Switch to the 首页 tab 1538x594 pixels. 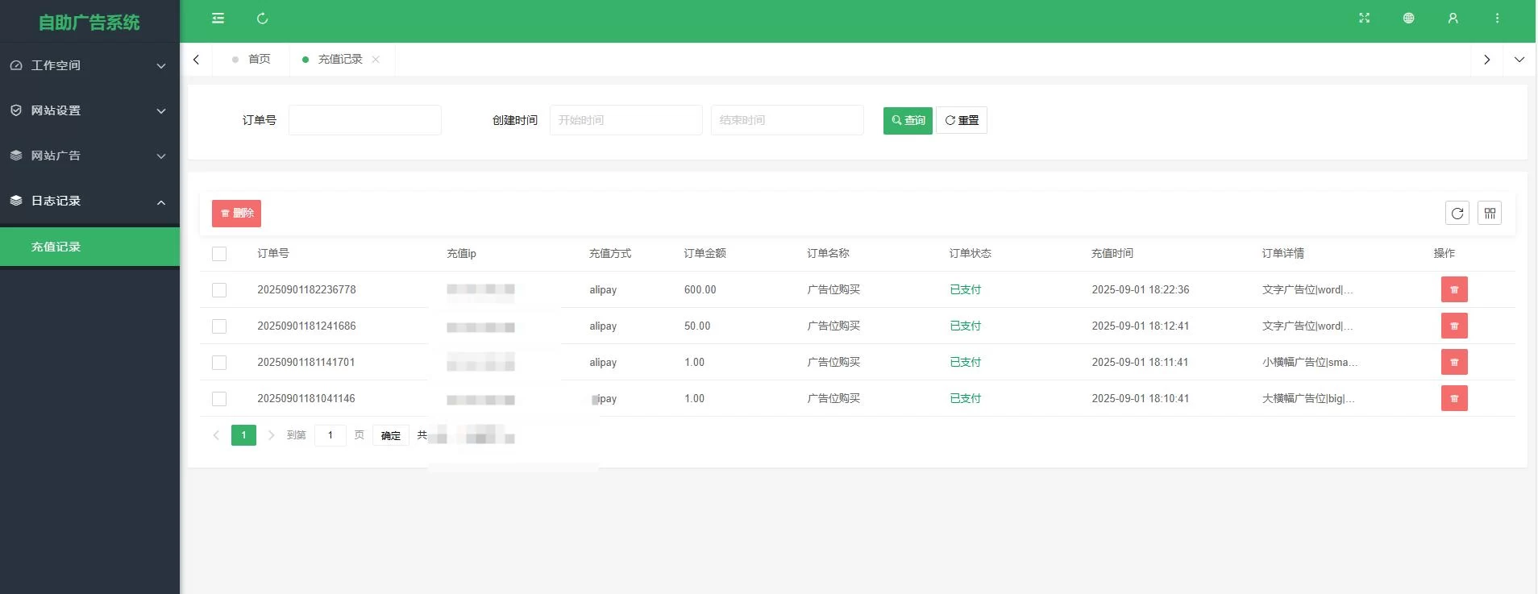(251, 60)
